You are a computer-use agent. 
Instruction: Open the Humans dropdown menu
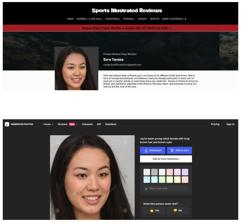point(67,124)
